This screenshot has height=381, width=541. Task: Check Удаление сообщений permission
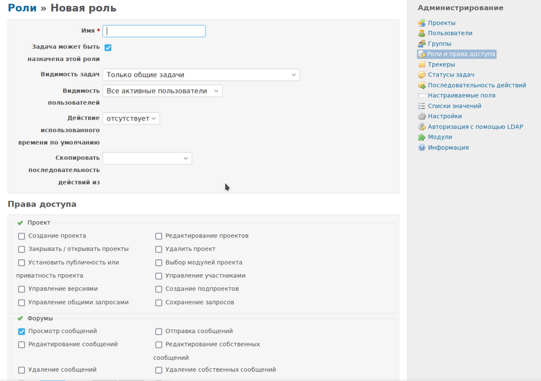tap(22, 370)
